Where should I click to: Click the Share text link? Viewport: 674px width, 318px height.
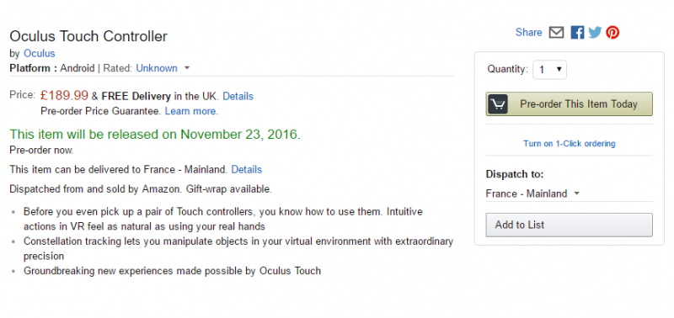pos(529,33)
